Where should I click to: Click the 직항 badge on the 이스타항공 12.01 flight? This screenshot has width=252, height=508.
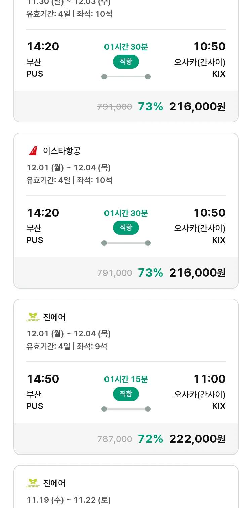126,228
